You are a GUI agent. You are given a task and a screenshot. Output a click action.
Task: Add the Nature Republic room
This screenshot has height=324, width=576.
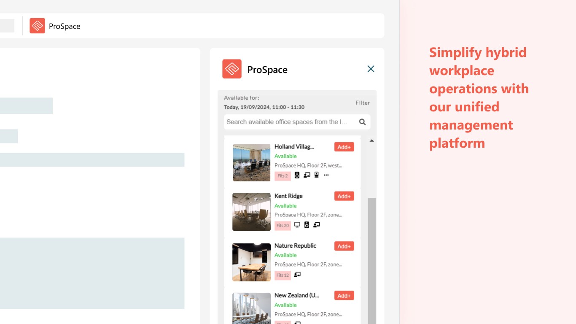[344, 246]
